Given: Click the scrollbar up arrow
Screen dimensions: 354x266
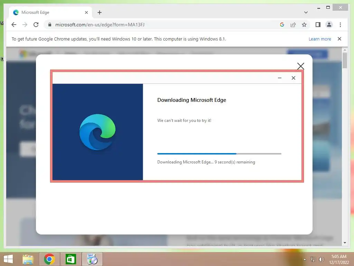Looking at the screenshot, I should (345, 50).
